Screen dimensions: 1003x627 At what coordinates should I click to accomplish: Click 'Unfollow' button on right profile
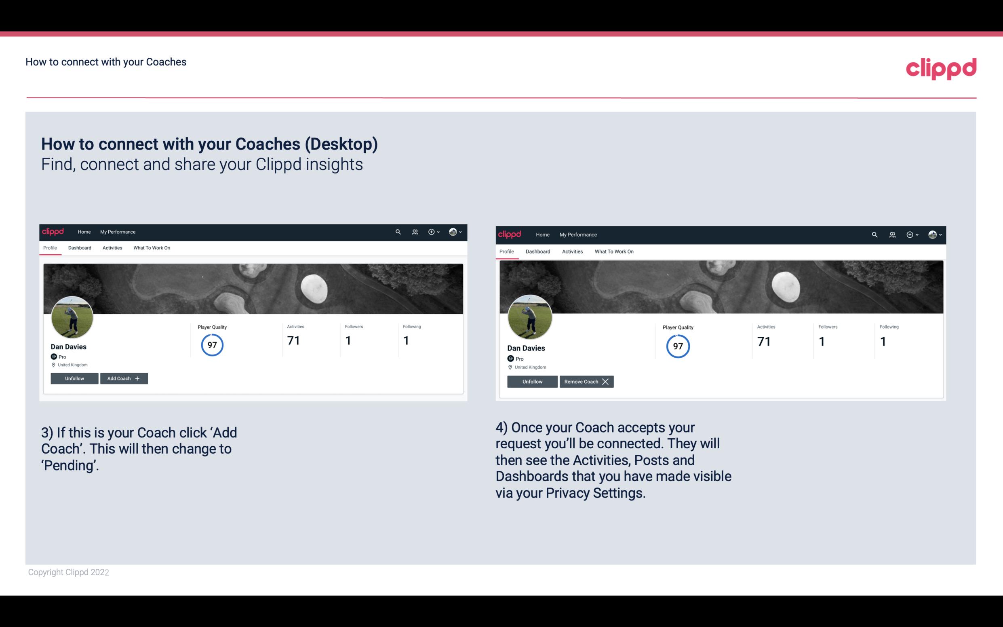coord(531,381)
